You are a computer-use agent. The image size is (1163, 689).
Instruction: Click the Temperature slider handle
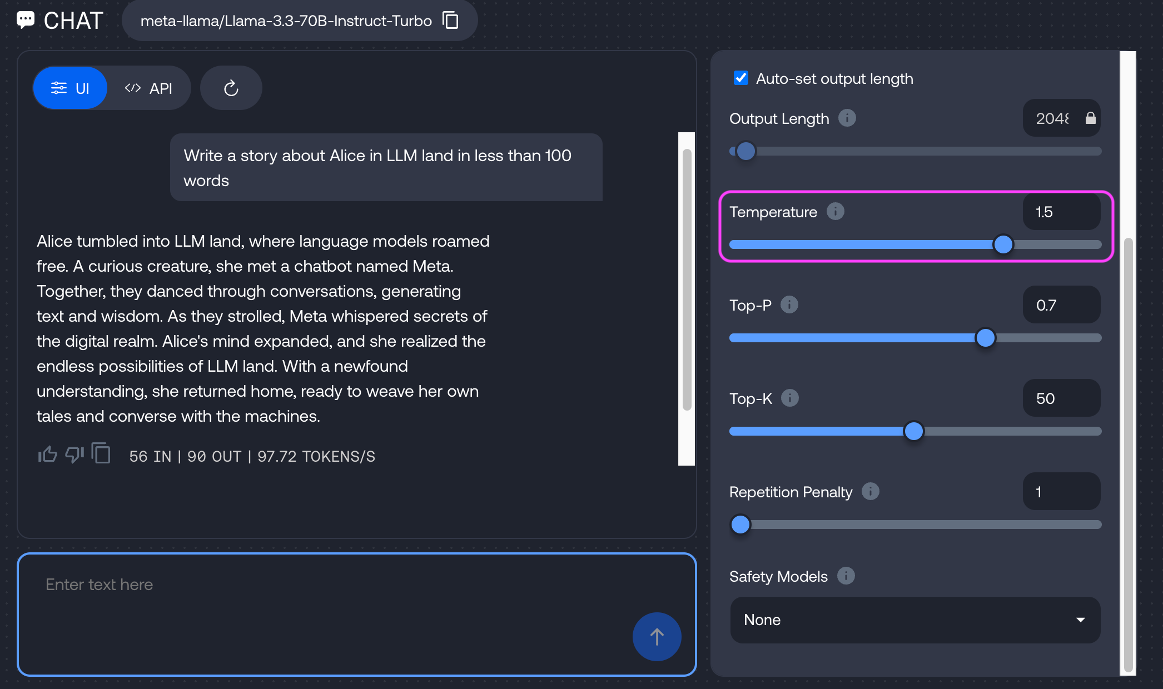tap(1003, 244)
